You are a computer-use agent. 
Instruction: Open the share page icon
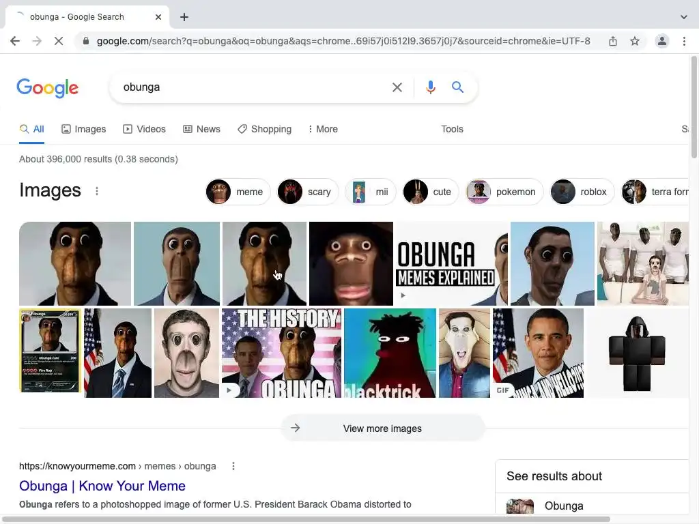tap(613, 41)
